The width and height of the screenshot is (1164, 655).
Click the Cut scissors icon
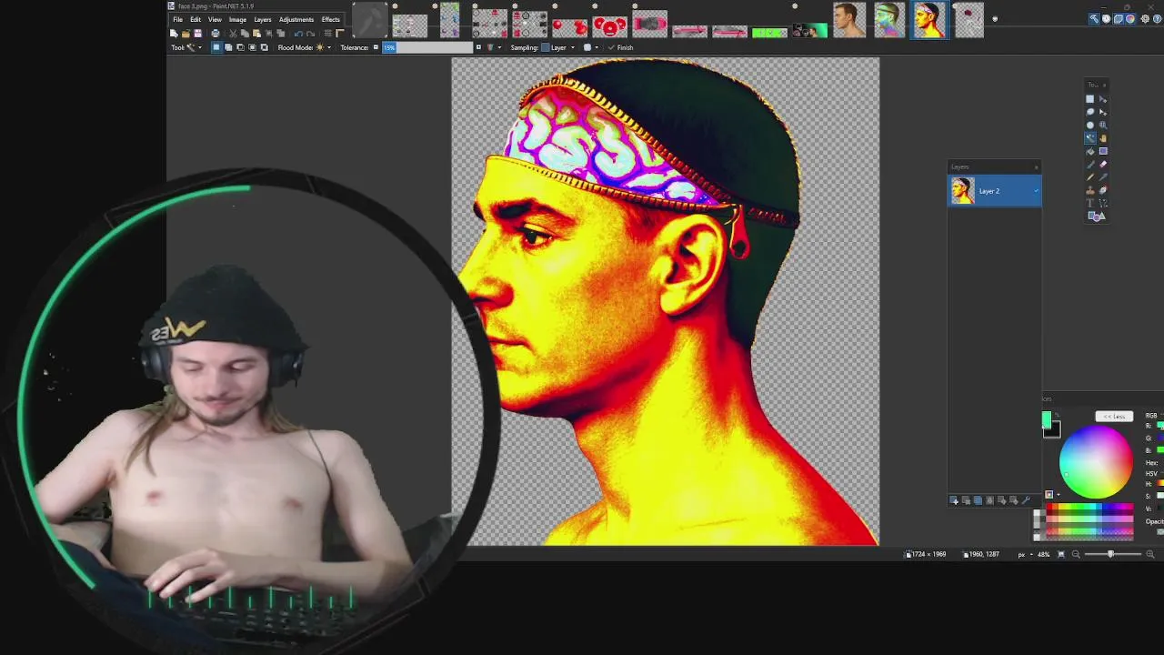click(232, 34)
